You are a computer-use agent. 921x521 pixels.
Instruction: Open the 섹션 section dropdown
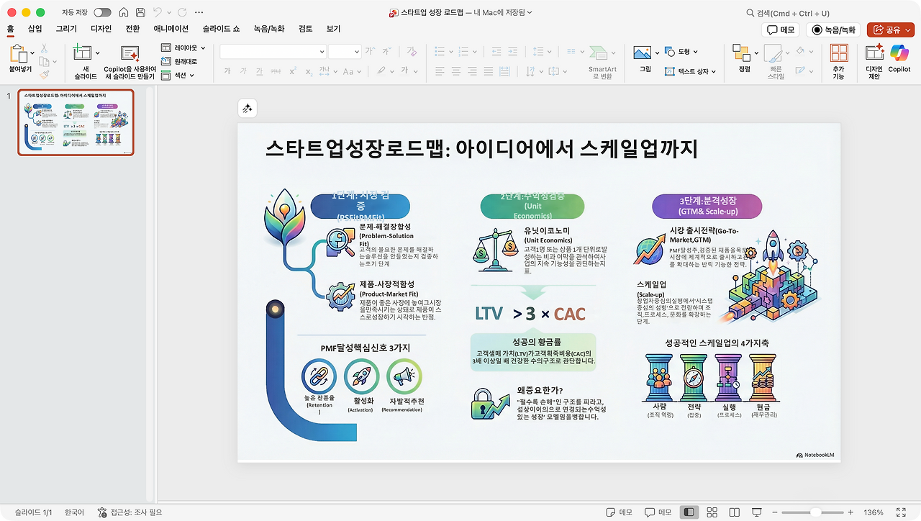[x=177, y=75]
